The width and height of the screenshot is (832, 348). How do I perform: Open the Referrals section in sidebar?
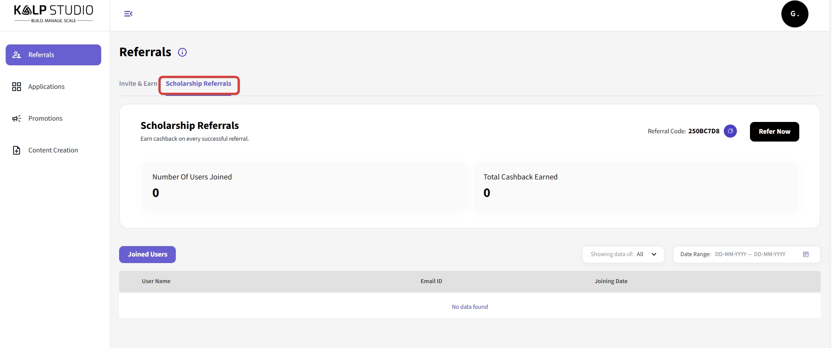(53, 55)
